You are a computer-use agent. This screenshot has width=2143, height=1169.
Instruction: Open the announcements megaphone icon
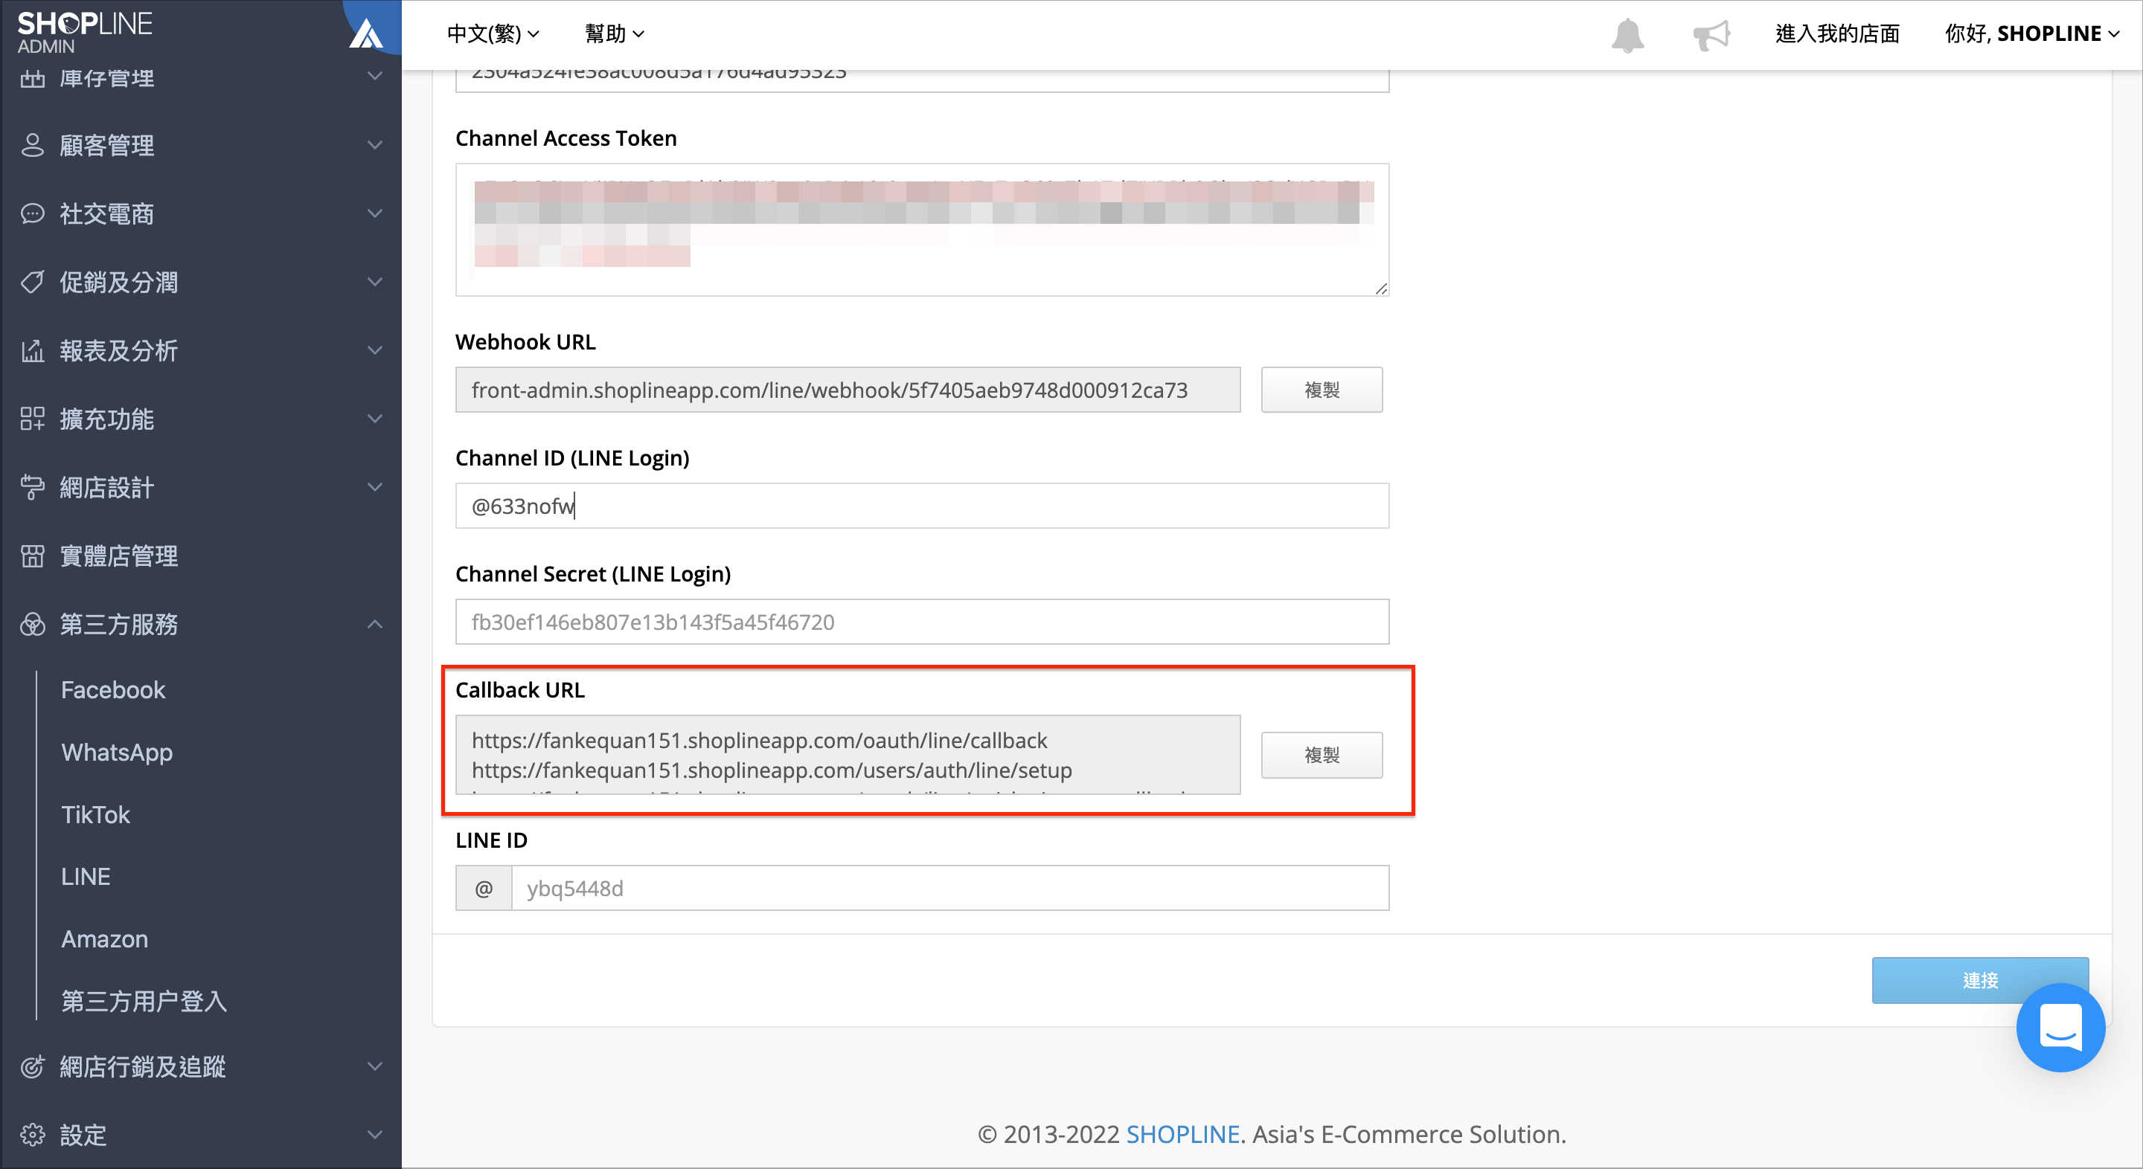pos(1711,34)
